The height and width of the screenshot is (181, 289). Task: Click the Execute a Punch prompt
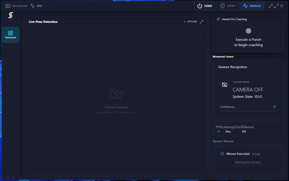[248, 42]
